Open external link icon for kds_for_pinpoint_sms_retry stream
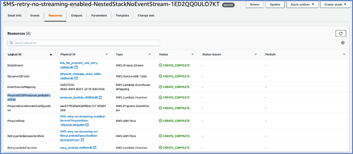 pyautogui.click(x=76, y=67)
